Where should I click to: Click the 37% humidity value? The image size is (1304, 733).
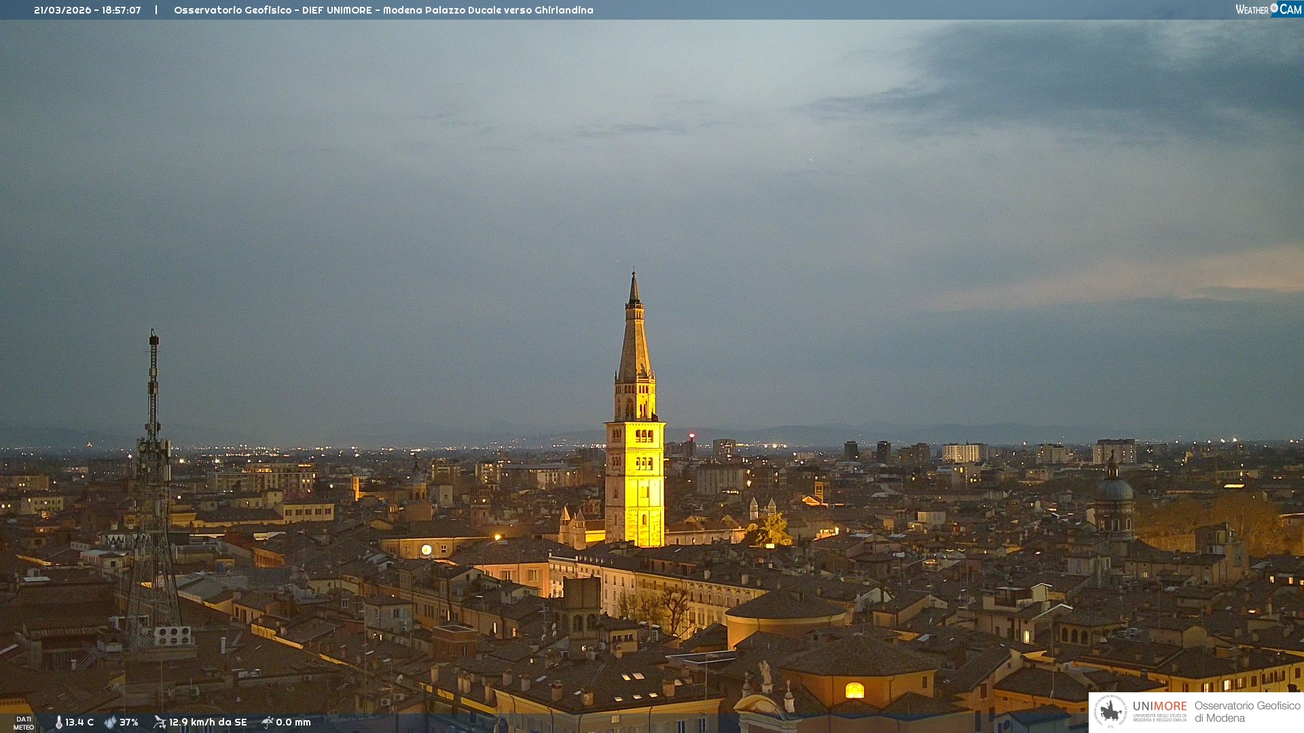pos(129,722)
